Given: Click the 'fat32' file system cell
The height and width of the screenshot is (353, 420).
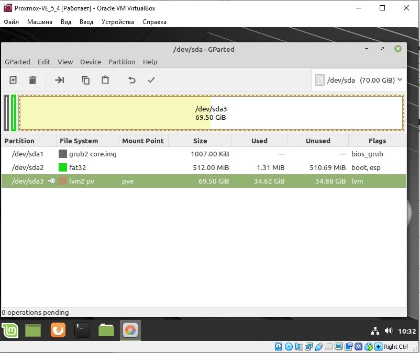Looking at the screenshot, I should click(x=78, y=167).
